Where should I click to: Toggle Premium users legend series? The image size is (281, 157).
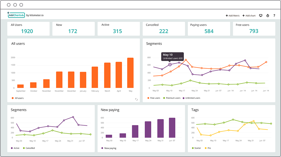tap(172, 98)
